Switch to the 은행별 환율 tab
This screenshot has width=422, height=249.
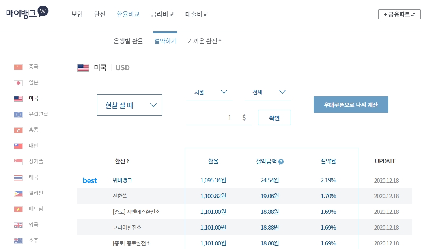pyautogui.click(x=129, y=41)
